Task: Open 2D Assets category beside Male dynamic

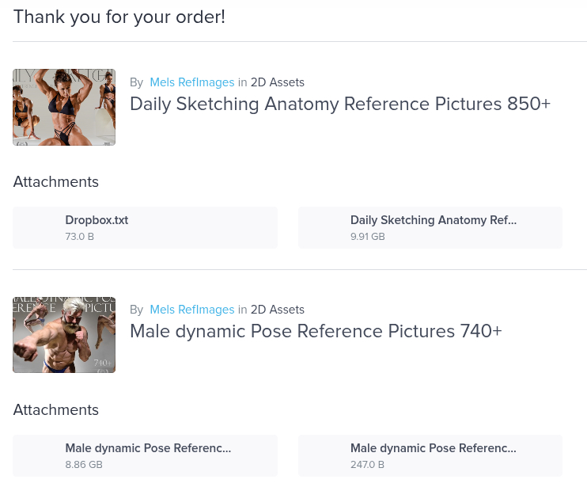Action: [277, 310]
